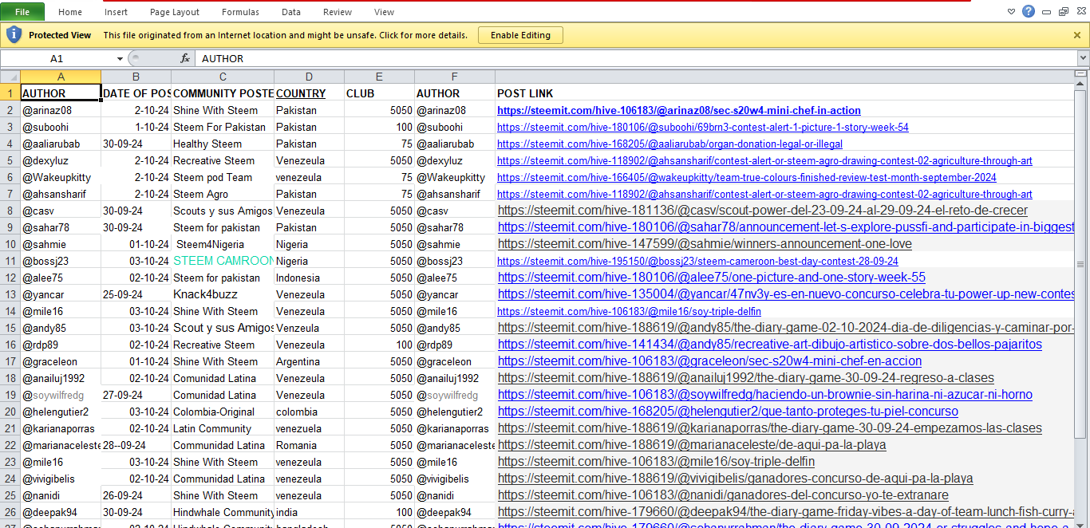
Task: Select club value 100 in @rdp89 row
Action: (379, 345)
